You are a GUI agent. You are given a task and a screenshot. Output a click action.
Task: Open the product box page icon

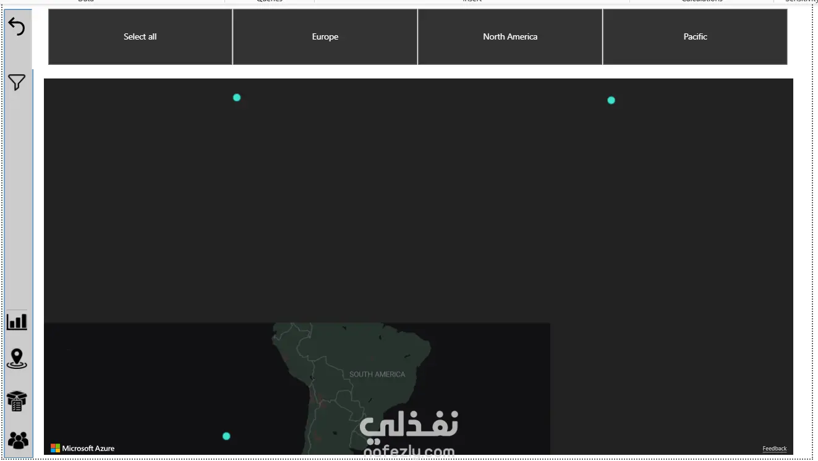coord(17,400)
